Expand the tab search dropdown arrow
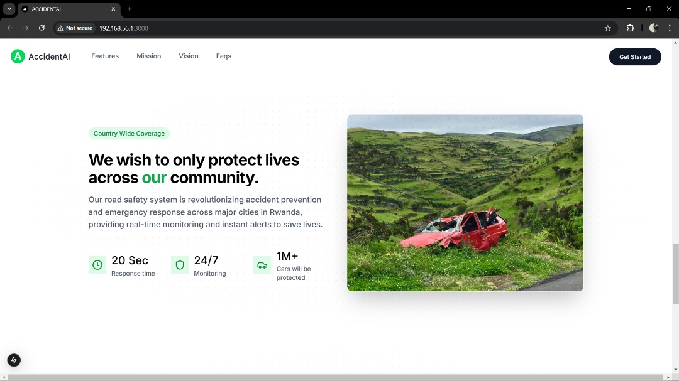 pyautogui.click(x=9, y=9)
